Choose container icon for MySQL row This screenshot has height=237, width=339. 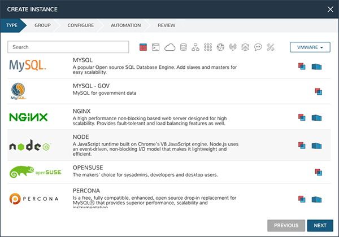coord(316,67)
